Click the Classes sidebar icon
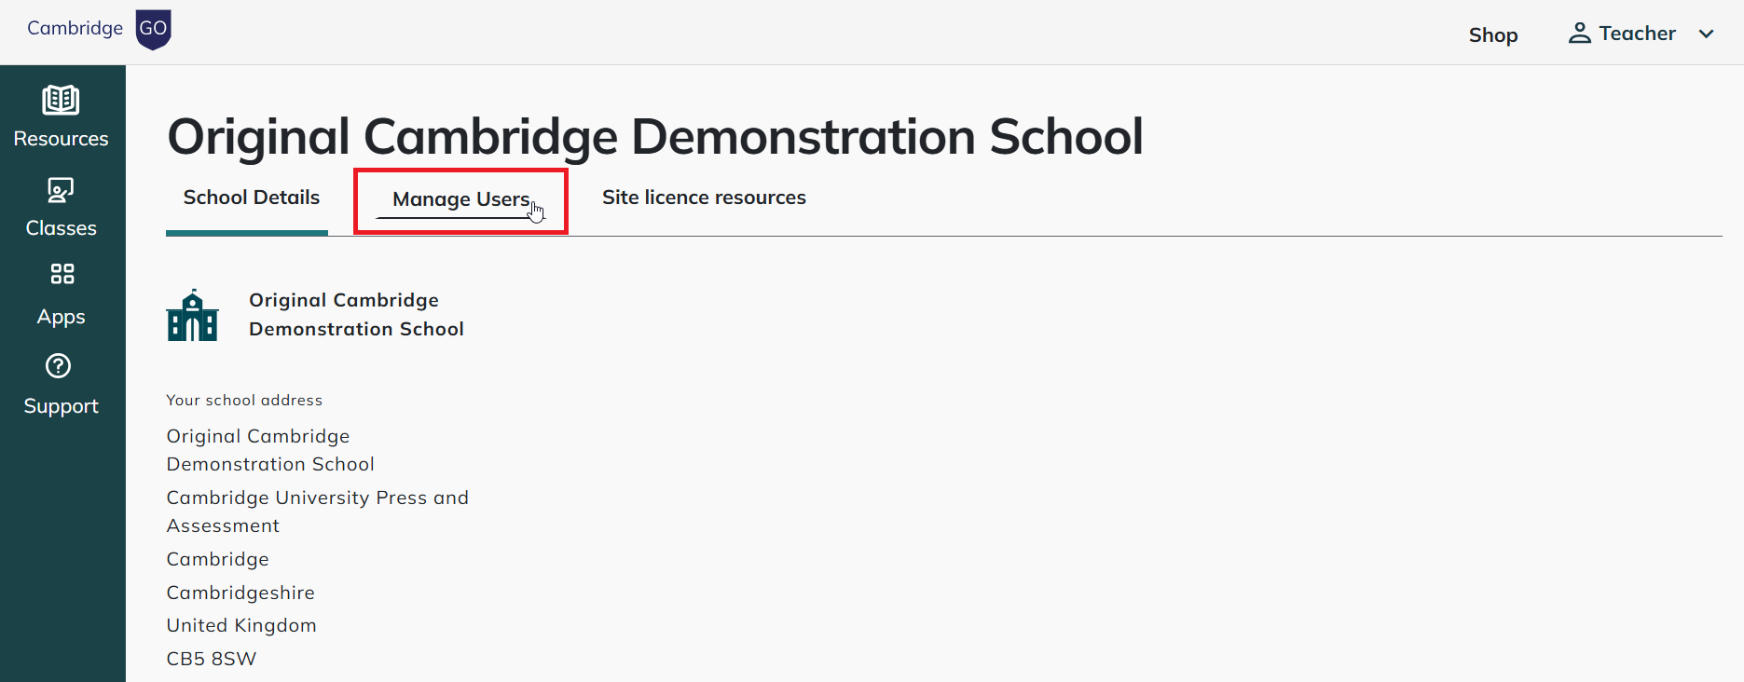 [x=61, y=190]
